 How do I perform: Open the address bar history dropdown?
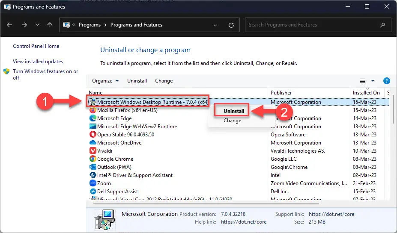click(x=215, y=25)
